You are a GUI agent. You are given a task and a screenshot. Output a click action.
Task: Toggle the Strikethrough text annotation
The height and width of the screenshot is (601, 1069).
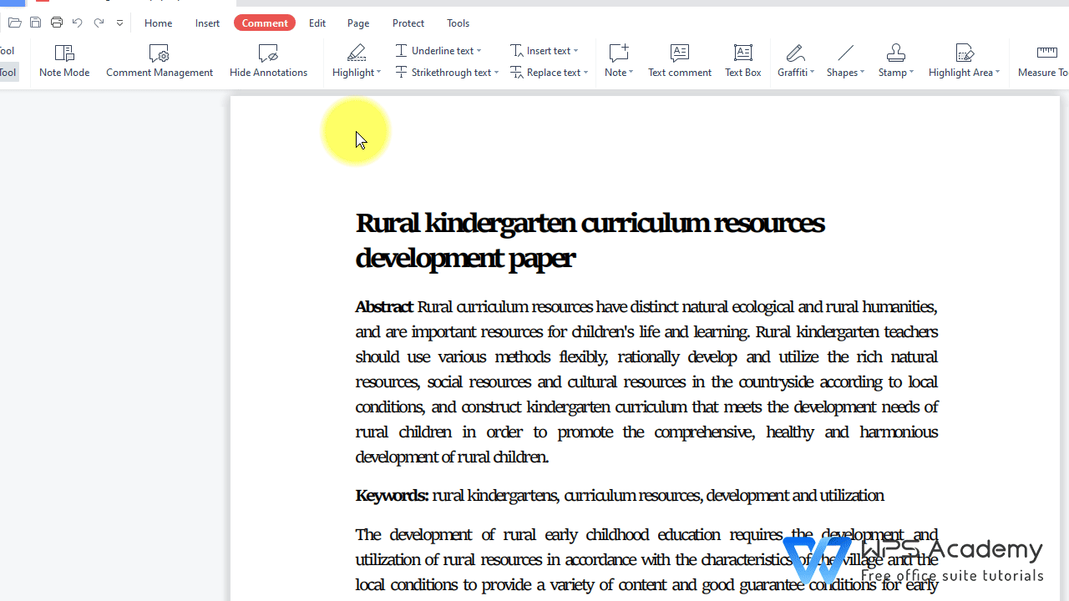click(x=447, y=72)
